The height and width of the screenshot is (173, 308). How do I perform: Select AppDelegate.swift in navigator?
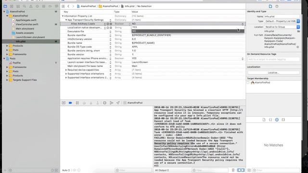click(x=26, y=20)
